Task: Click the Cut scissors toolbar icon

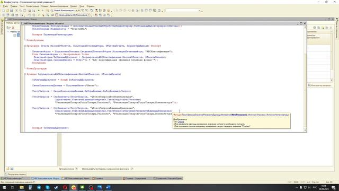Action: tap(16, 11)
